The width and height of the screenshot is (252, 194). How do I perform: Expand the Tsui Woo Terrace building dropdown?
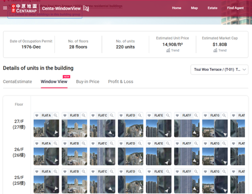coord(219,70)
